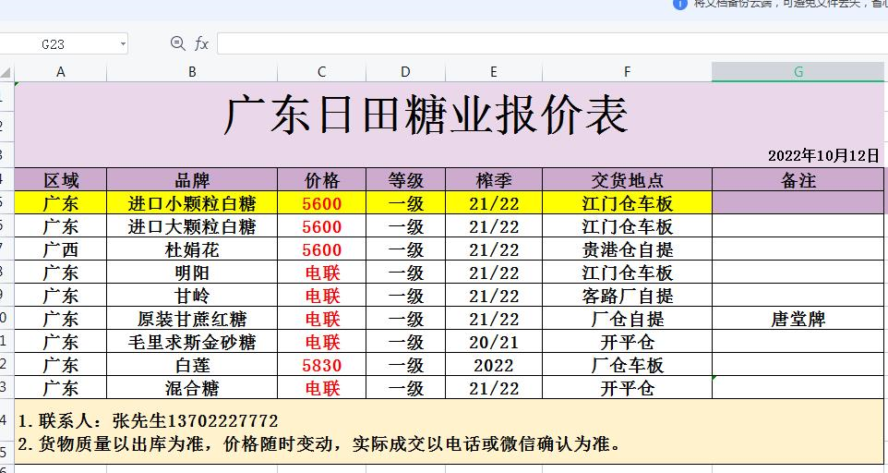
Task: Click the fx insert function icon
Action: [201, 43]
